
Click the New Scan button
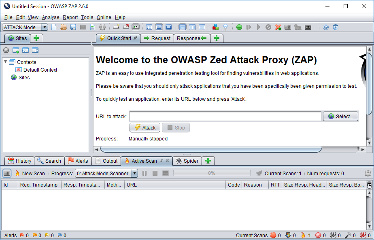[x=30, y=174]
